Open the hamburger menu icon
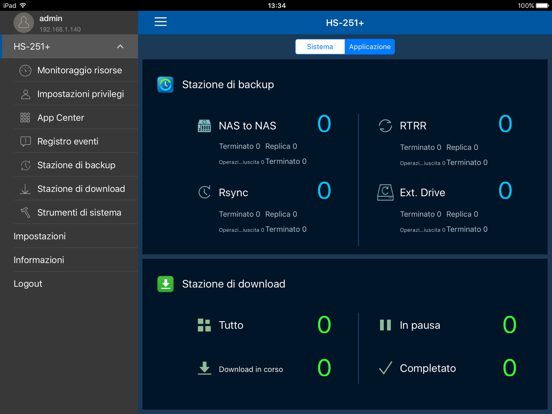 160,22
